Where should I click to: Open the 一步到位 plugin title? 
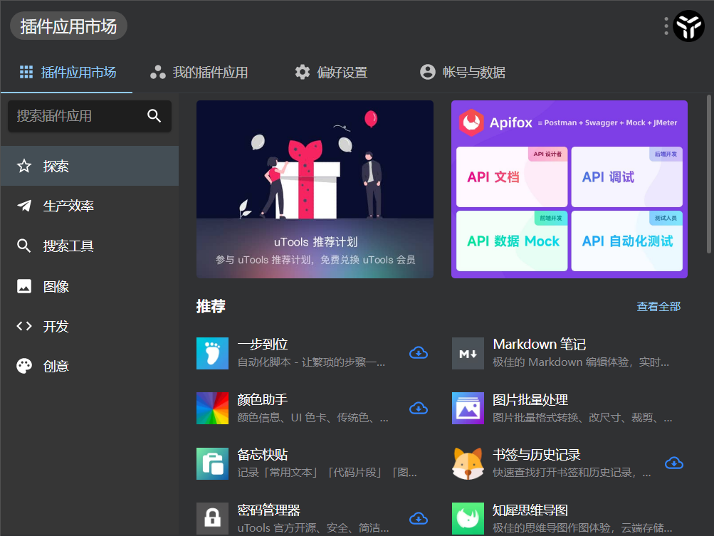coord(263,345)
